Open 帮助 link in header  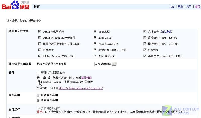tap(180, 7)
